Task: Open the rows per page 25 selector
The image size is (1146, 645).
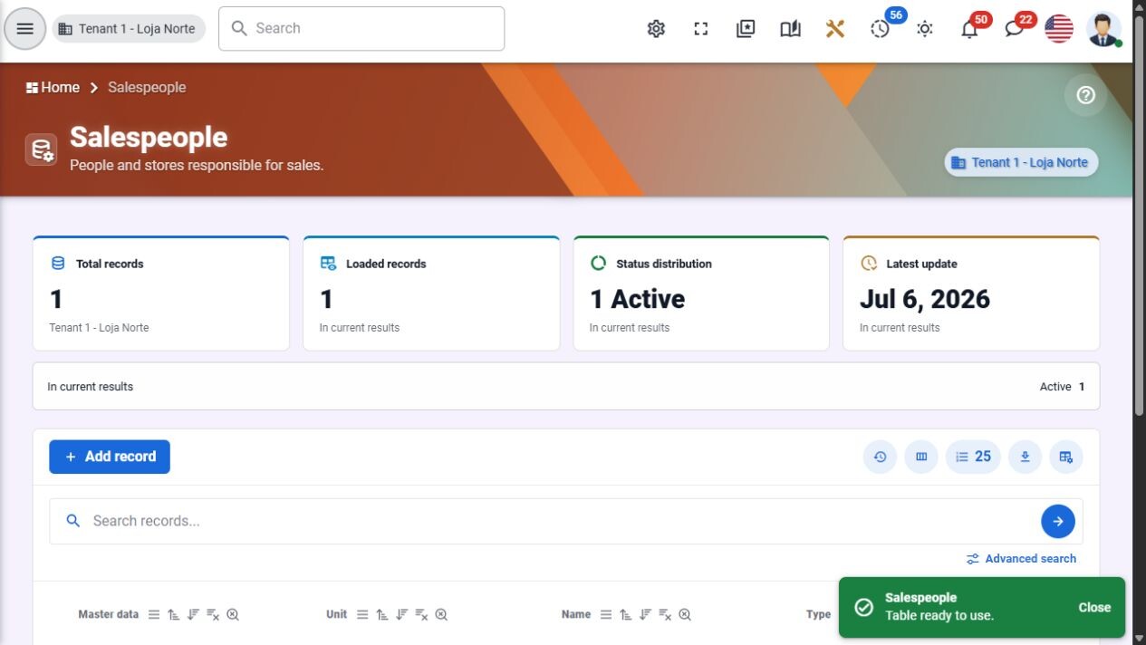Action: (x=973, y=457)
